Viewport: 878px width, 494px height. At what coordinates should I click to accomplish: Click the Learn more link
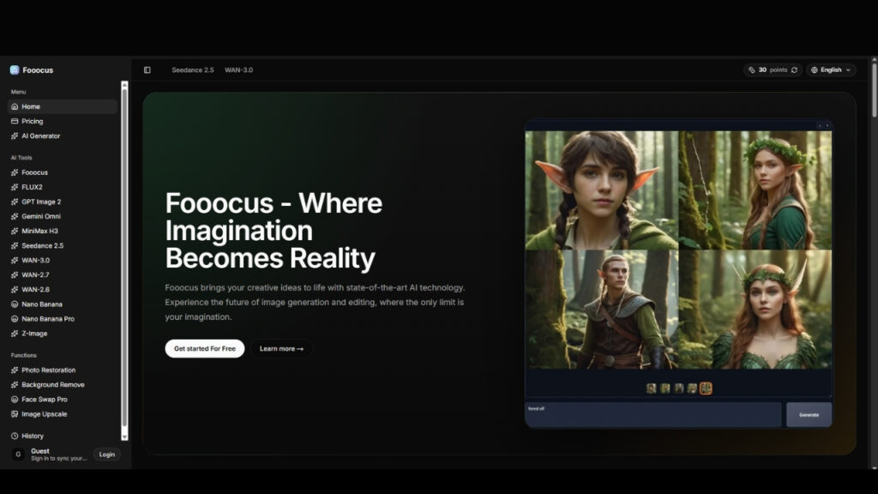(281, 348)
